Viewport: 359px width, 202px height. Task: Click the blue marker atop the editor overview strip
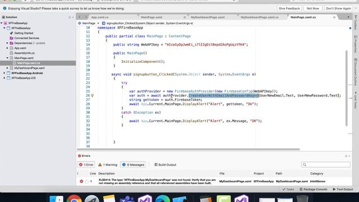point(350,28)
